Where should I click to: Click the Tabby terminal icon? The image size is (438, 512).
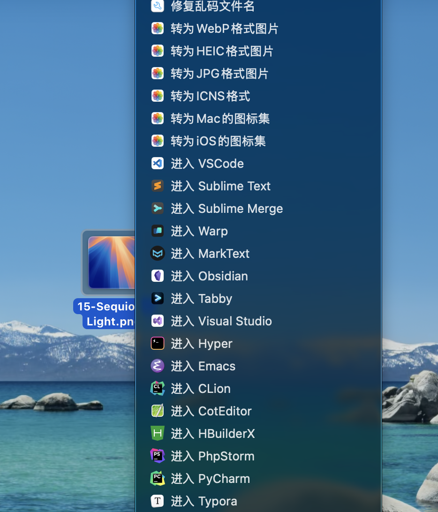point(158,299)
